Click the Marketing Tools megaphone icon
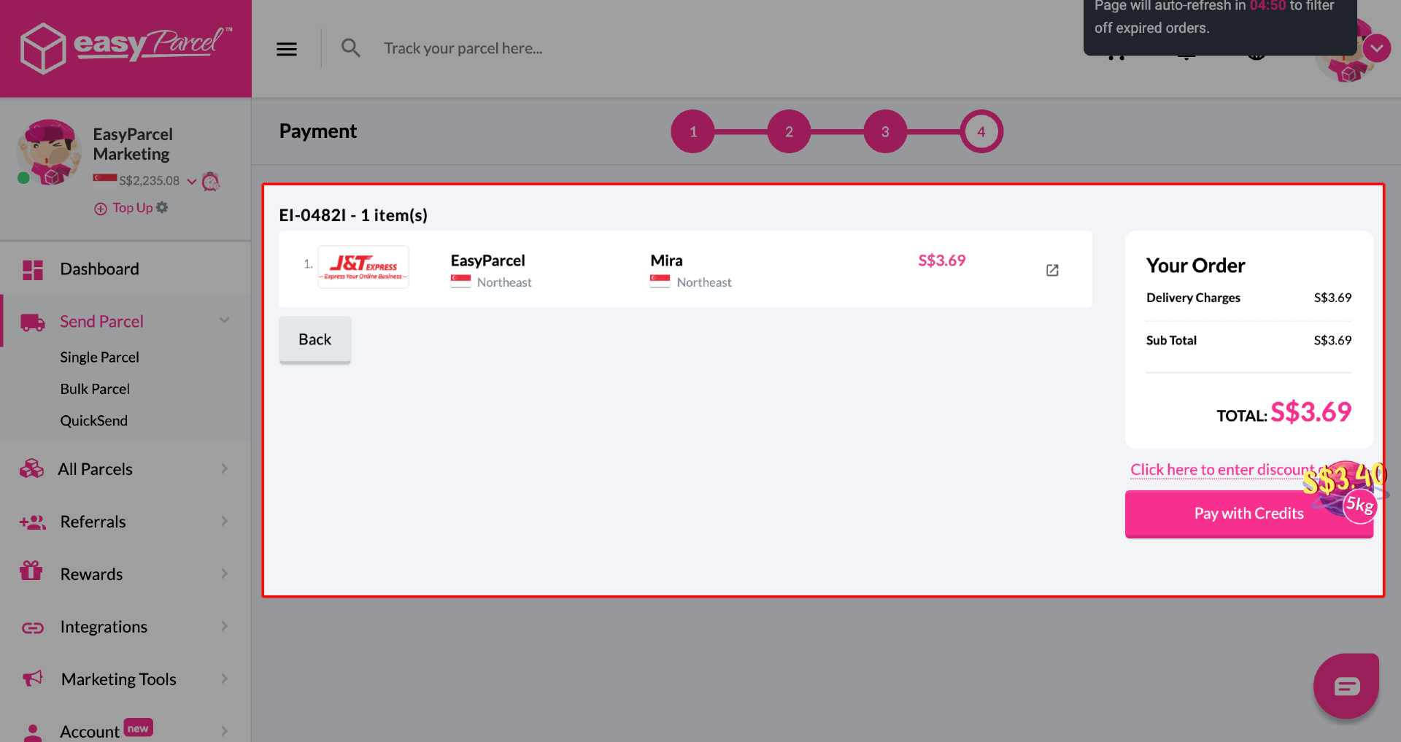Viewport: 1401px width, 742px height. pos(32,679)
